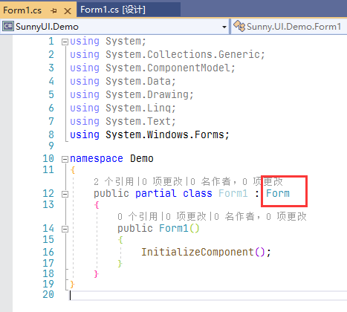Image resolution: width=347 pixels, height=312 pixels.
Task: Click line number 10 margin
Action: pos(48,158)
